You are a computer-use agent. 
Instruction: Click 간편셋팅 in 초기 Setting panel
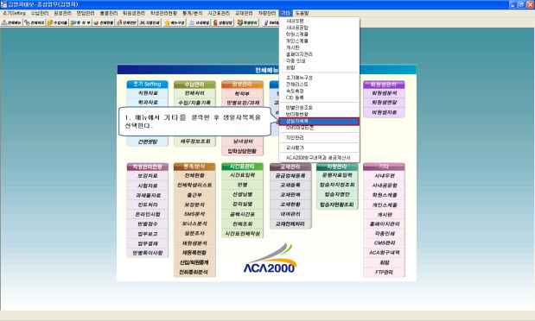pyautogui.click(x=148, y=142)
